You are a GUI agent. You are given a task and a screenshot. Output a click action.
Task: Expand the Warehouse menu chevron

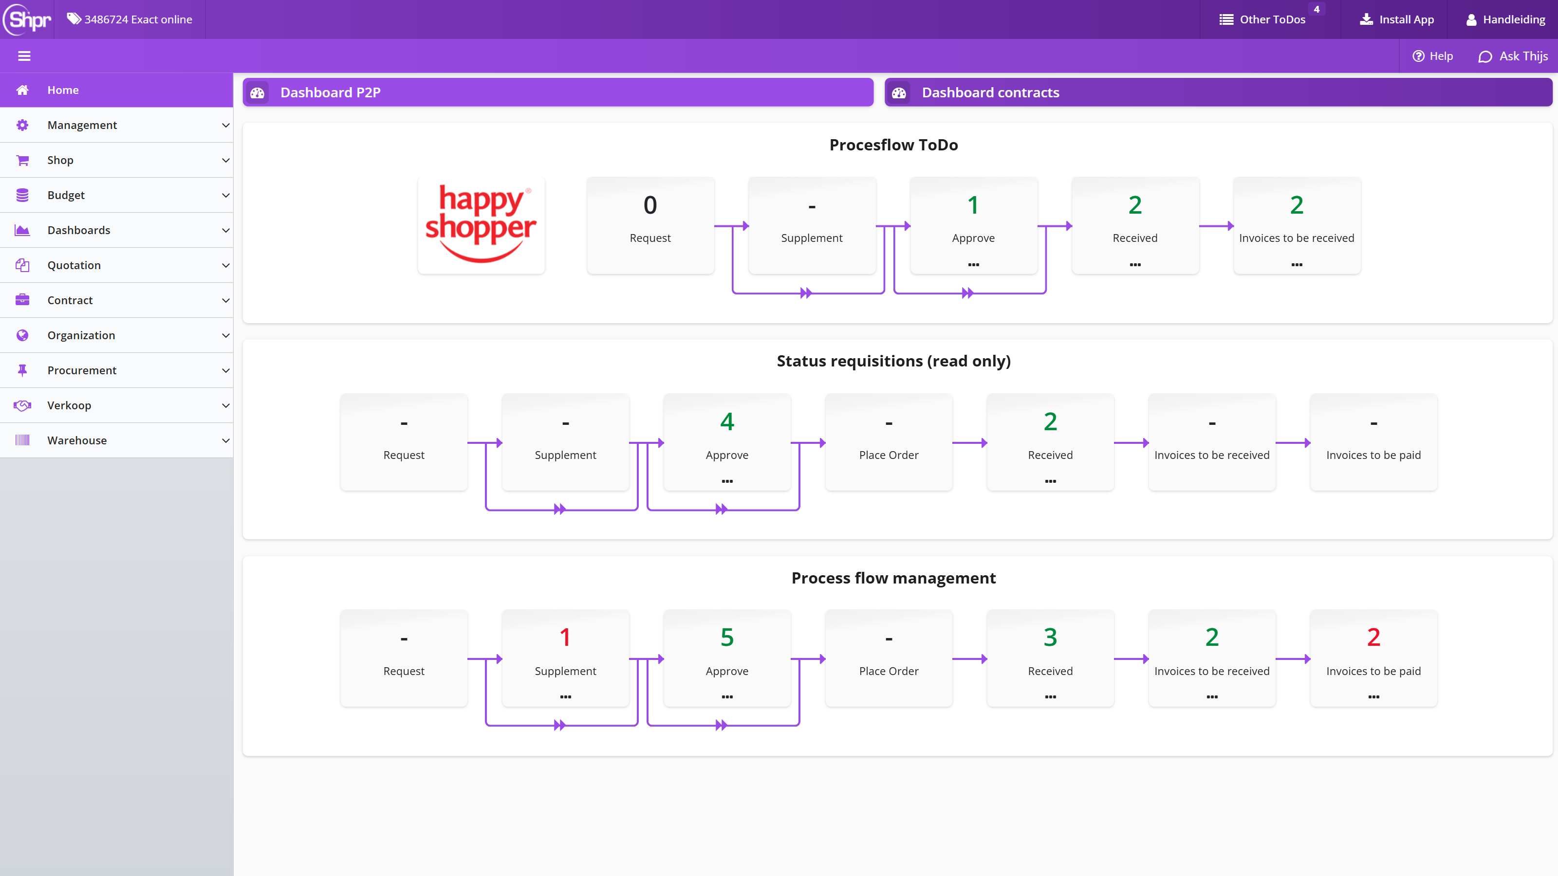point(225,441)
